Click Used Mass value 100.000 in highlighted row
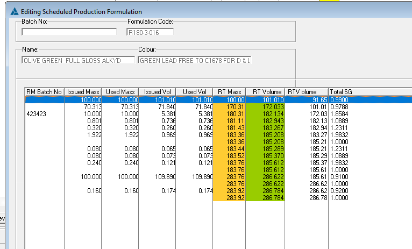 (x=128, y=100)
